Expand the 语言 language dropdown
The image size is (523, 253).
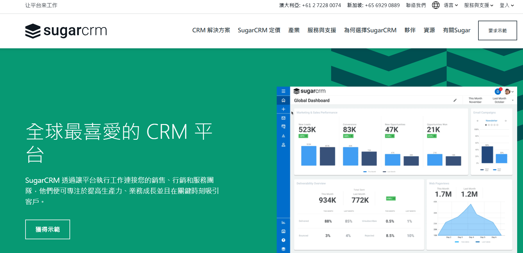click(451, 5)
